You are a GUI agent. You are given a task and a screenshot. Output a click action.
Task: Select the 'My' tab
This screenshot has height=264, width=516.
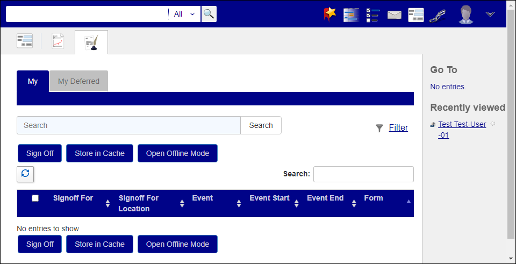[33, 81]
